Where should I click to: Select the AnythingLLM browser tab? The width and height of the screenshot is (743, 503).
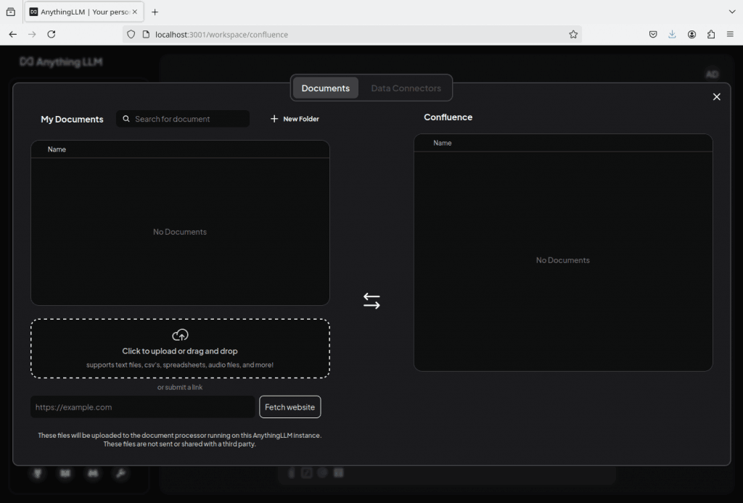point(84,12)
